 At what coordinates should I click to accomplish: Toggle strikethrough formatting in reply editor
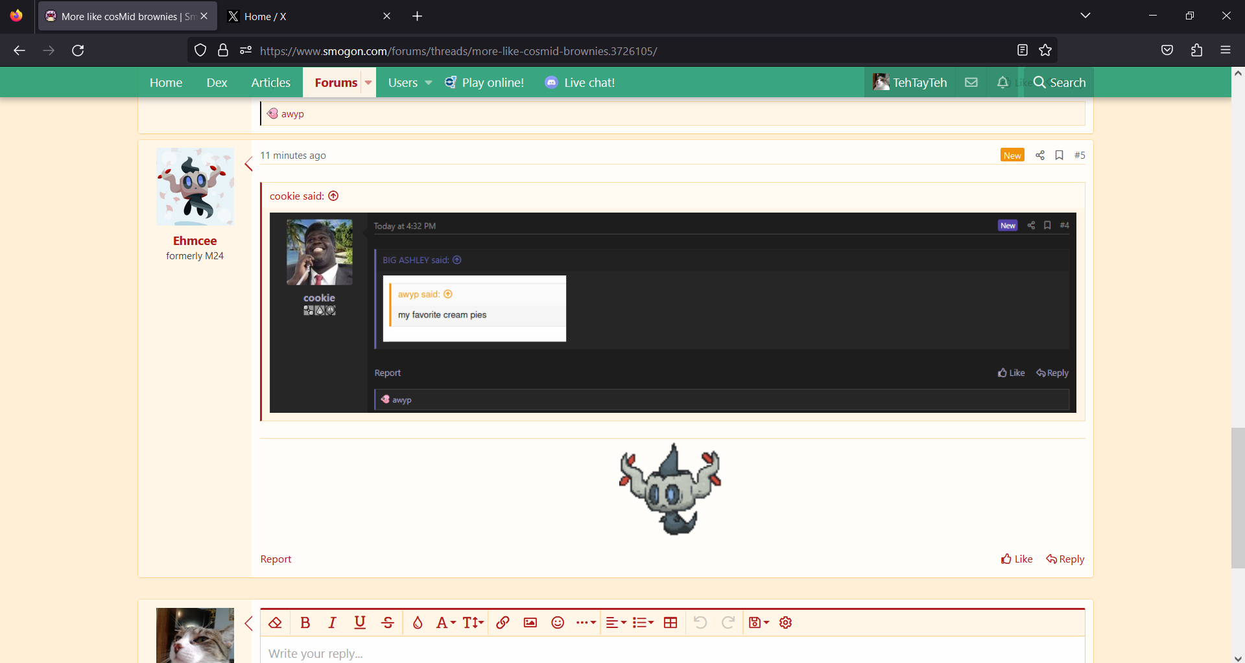click(388, 623)
